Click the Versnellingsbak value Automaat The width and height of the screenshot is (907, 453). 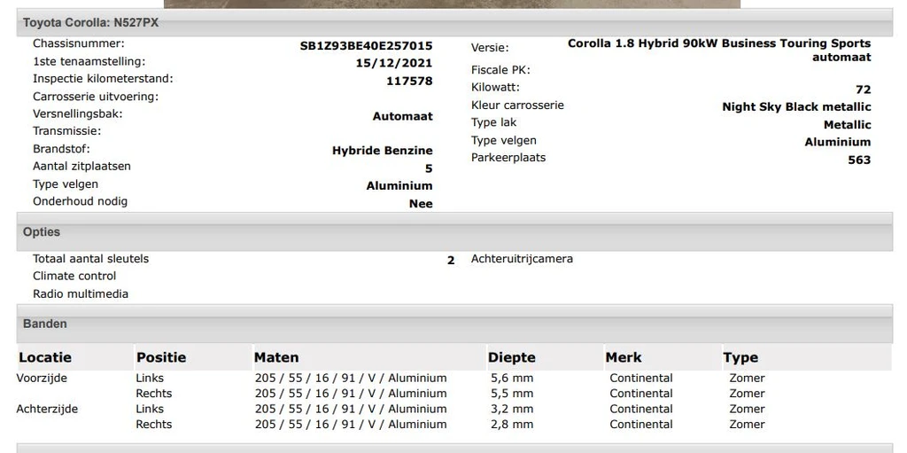point(403,116)
